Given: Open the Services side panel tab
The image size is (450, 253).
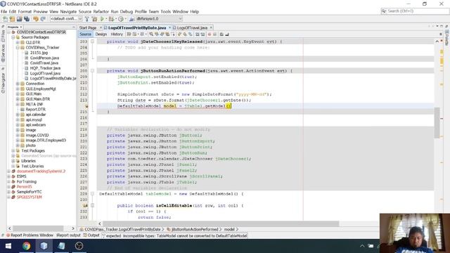Looking at the screenshot, I should (x=3, y=53).
